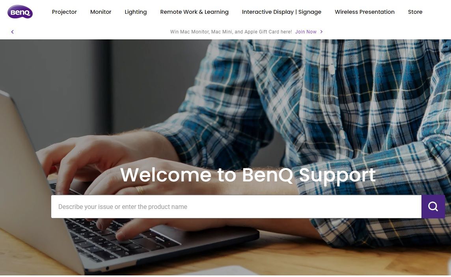Click the BenQ logo to go home

20,12
